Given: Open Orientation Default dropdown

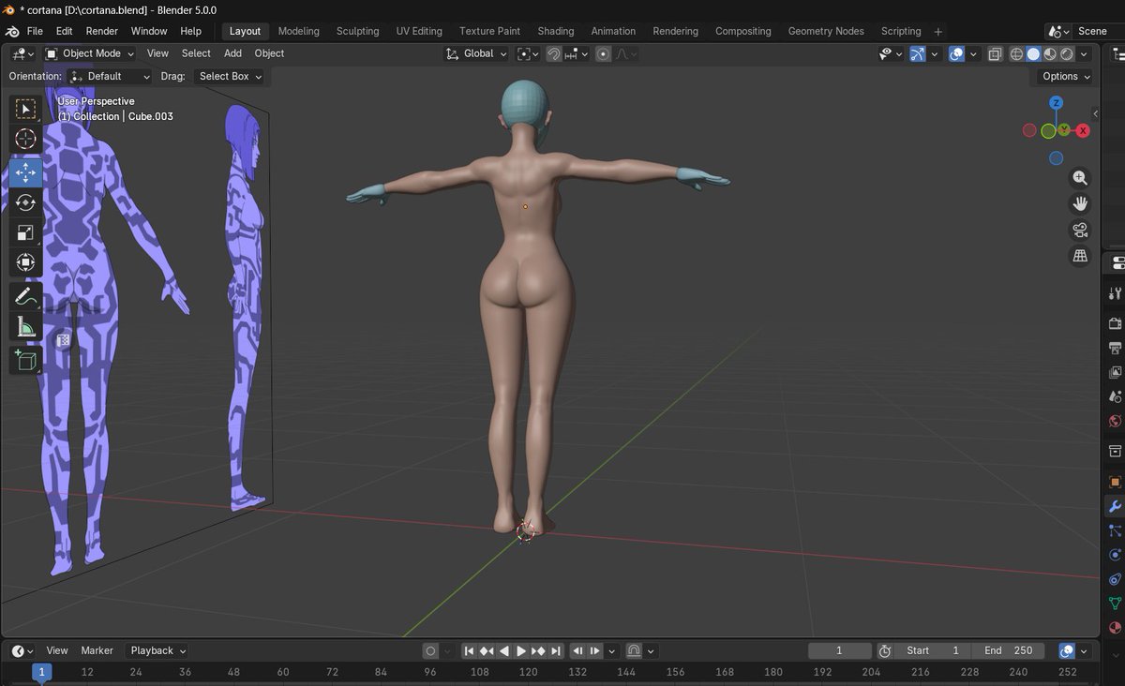Looking at the screenshot, I should 111,76.
